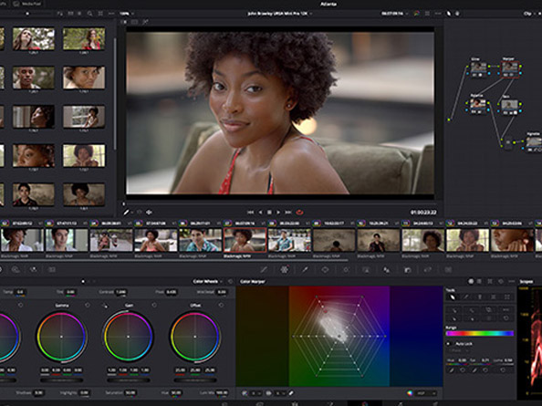Open the Qualifier eyedropper palette

[305, 269]
